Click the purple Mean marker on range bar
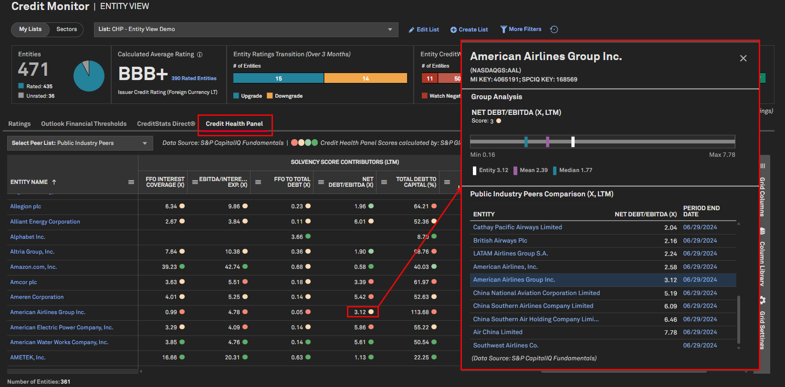Viewport: 785px width, 387px height. coord(547,142)
